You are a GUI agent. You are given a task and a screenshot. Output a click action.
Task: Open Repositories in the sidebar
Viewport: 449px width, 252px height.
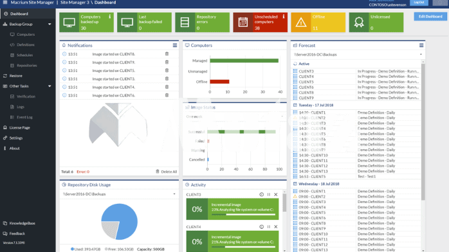[x=26, y=66]
